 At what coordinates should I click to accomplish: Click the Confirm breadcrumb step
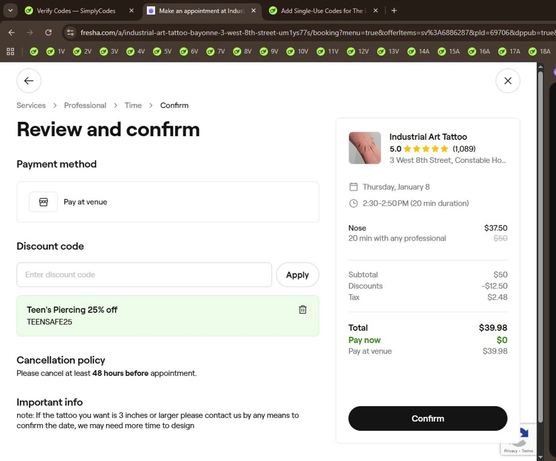[x=174, y=105]
